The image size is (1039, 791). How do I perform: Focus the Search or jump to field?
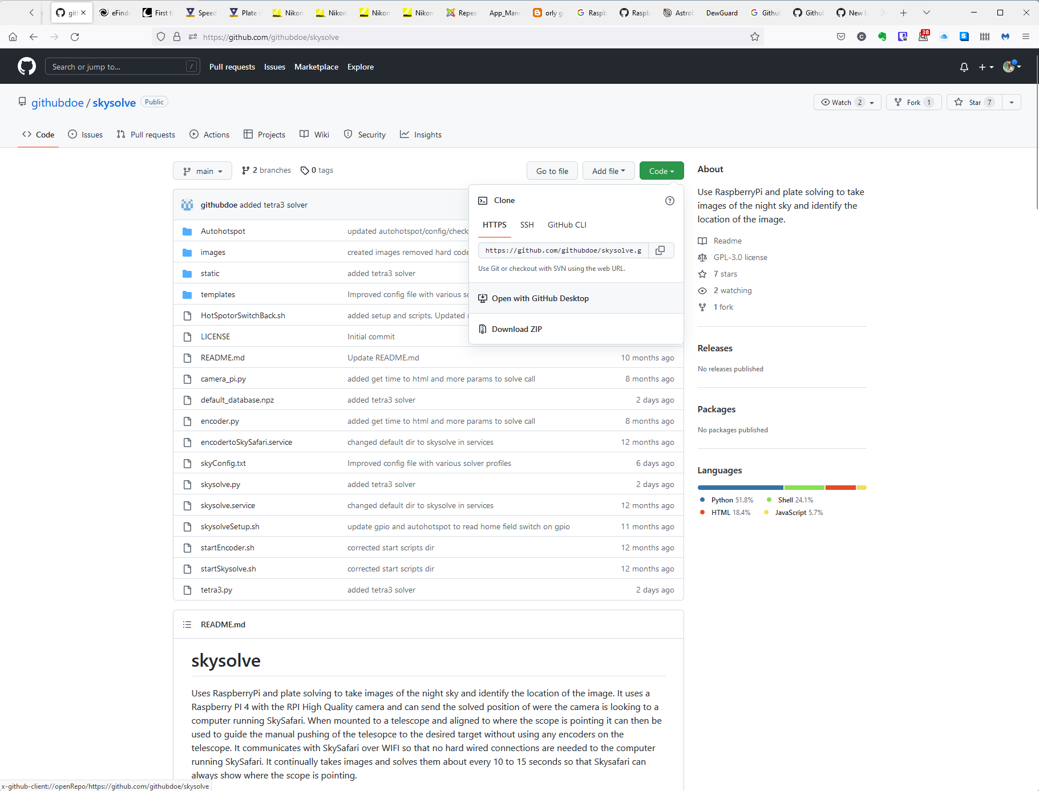[x=122, y=66]
